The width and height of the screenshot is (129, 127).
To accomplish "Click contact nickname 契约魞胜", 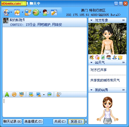I will coord(17,20).
